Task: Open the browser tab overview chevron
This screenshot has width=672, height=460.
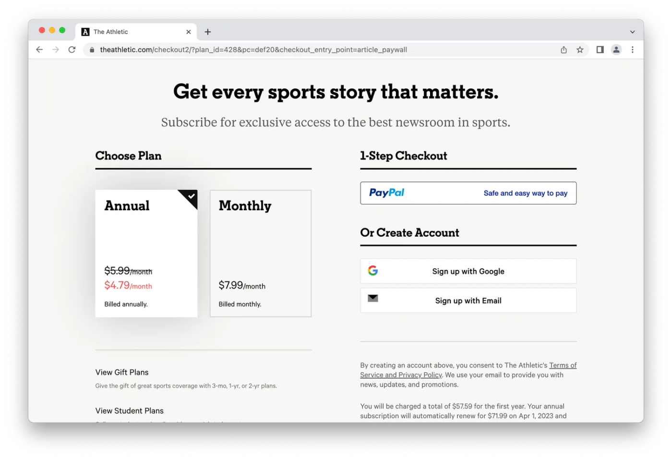Action: point(633,32)
